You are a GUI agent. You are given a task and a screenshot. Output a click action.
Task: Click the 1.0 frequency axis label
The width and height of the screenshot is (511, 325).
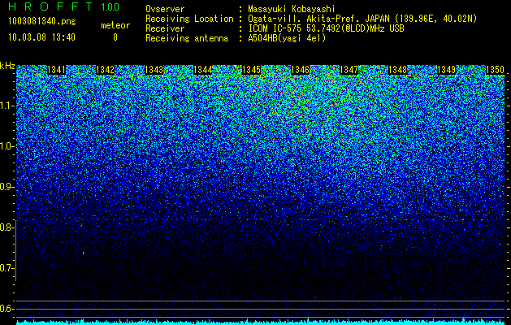[6, 146]
